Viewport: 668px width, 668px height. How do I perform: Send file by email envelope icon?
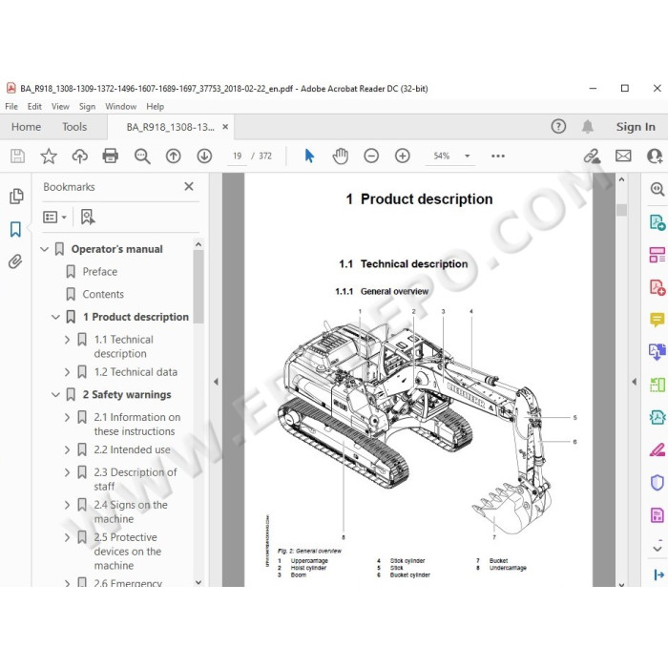click(x=623, y=156)
